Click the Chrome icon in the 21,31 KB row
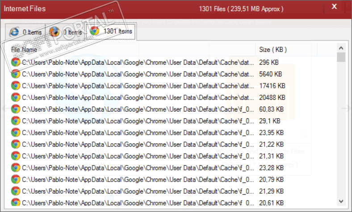This screenshot has height=212, width=352. (x=16, y=156)
